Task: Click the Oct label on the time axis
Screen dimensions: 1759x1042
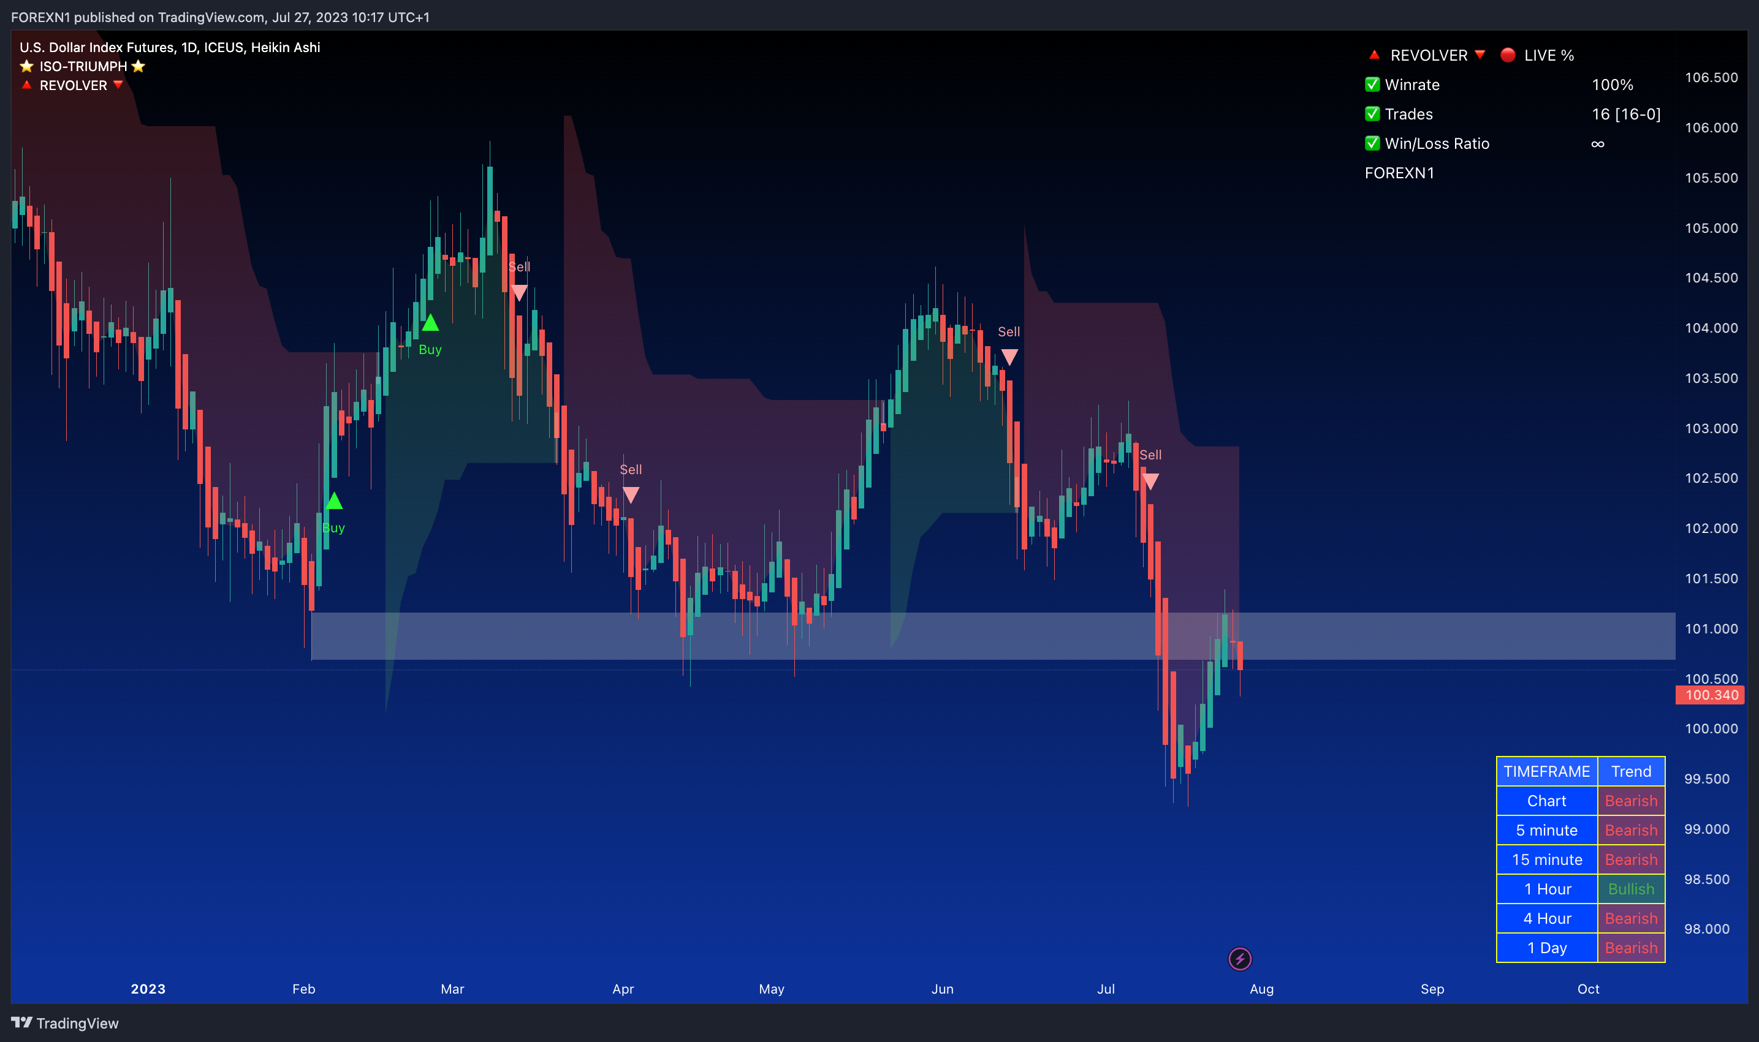Action: [1588, 989]
